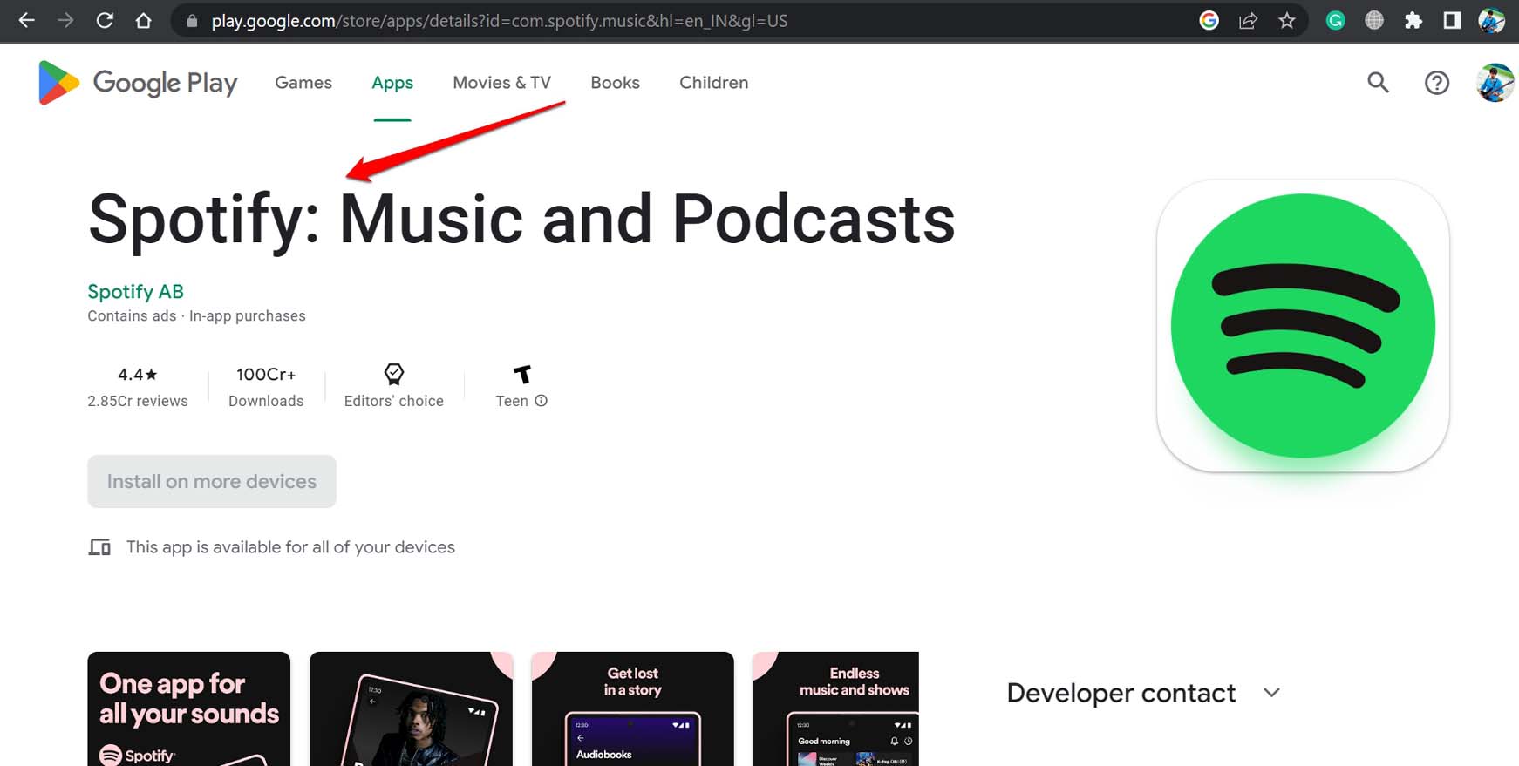Click the large Spotify app icon
Screen dimensions: 1519x766
coord(1303,326)
